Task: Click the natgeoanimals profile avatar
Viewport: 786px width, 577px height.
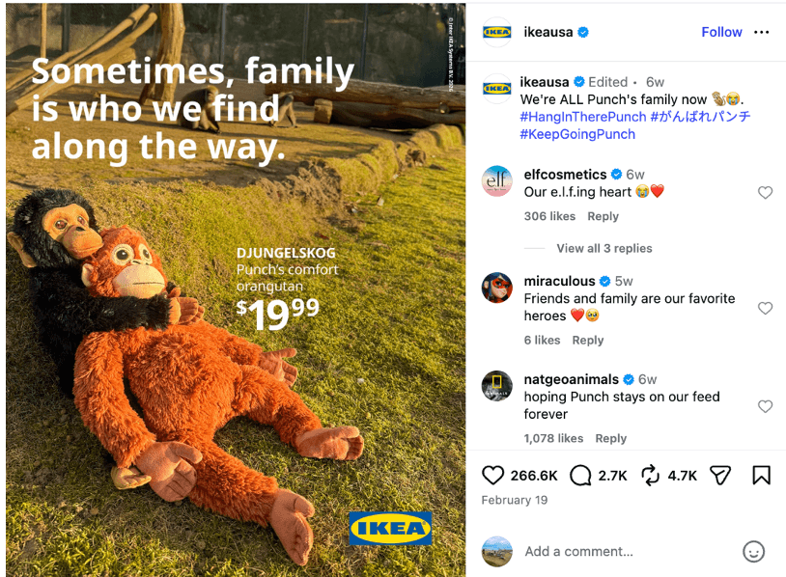Action: (x=496, y=386)
